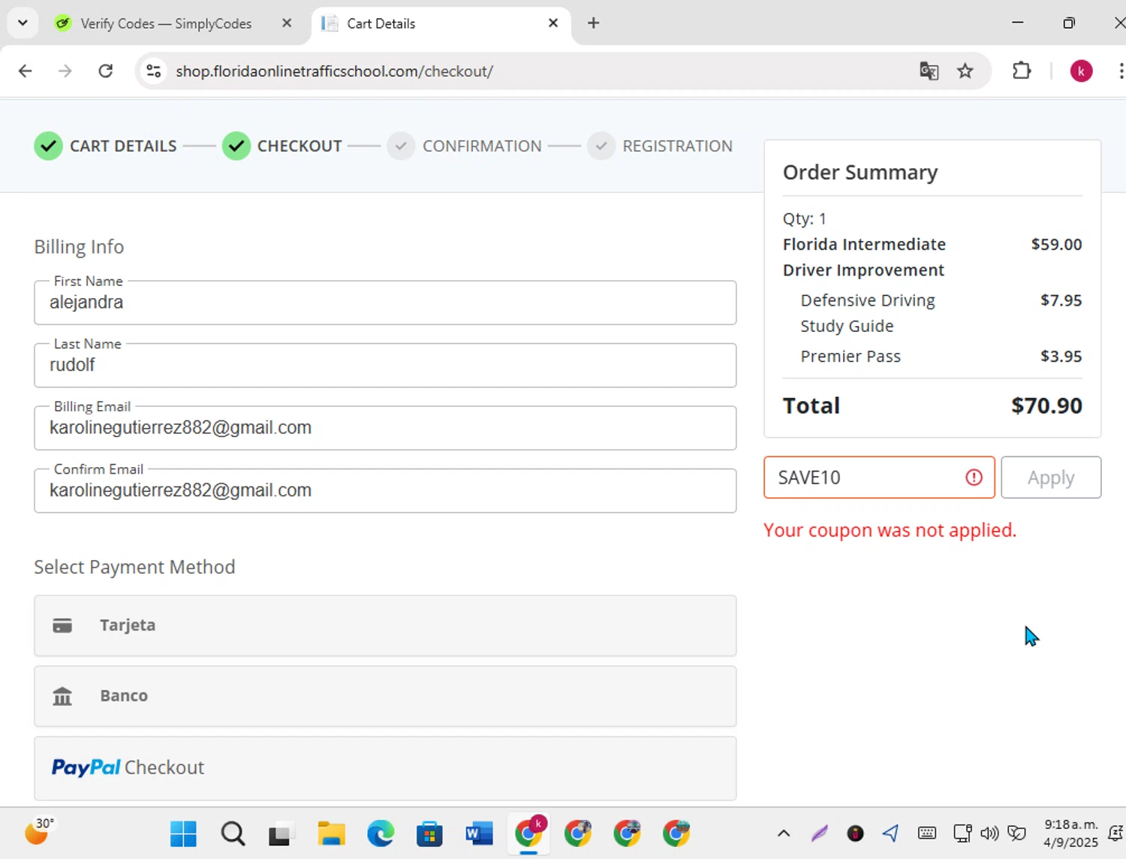The image size is (1126, 859).
Task: Select PayPal Checkout payment option
Action: [385, 767]
